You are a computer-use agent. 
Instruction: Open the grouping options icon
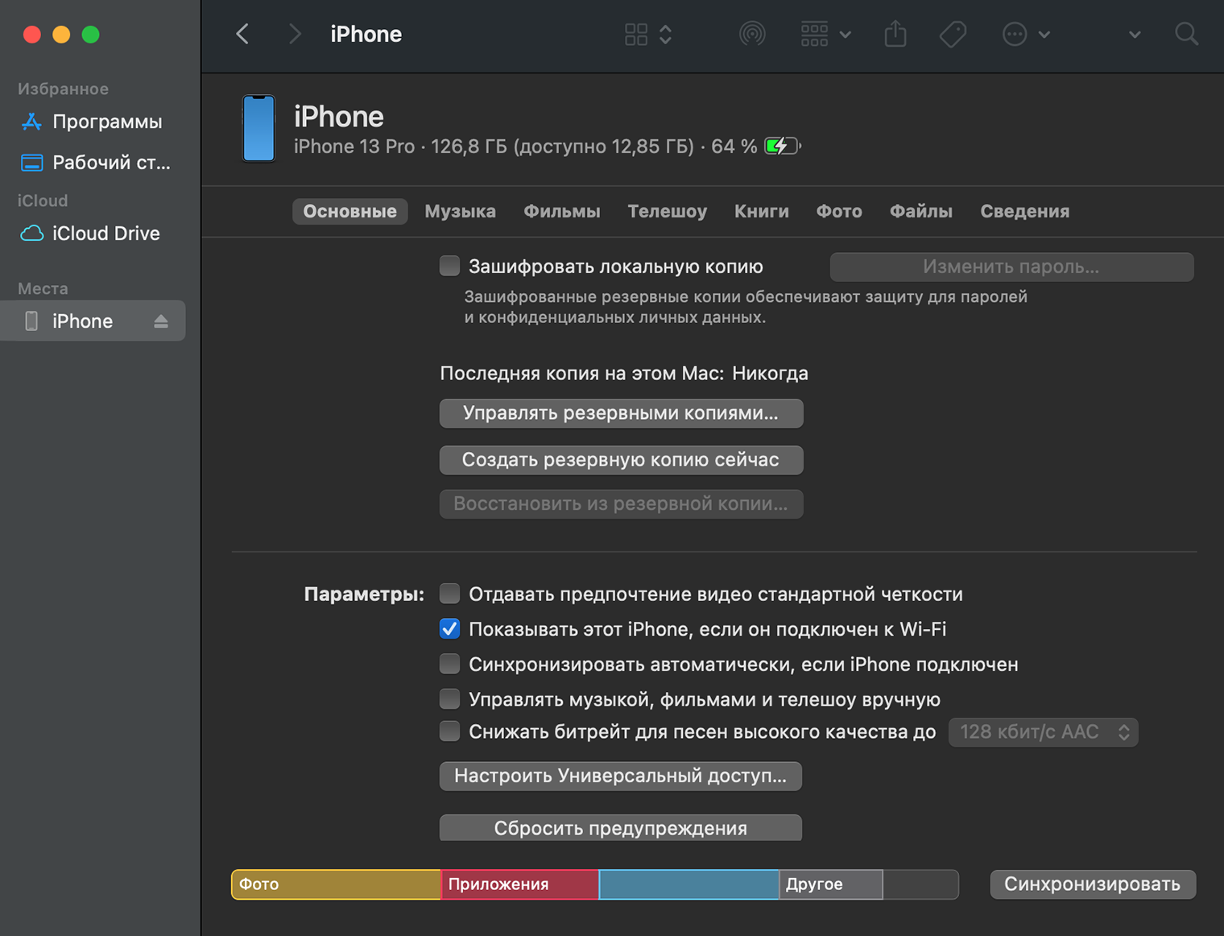pyautogui.click(x=814, y=34)
